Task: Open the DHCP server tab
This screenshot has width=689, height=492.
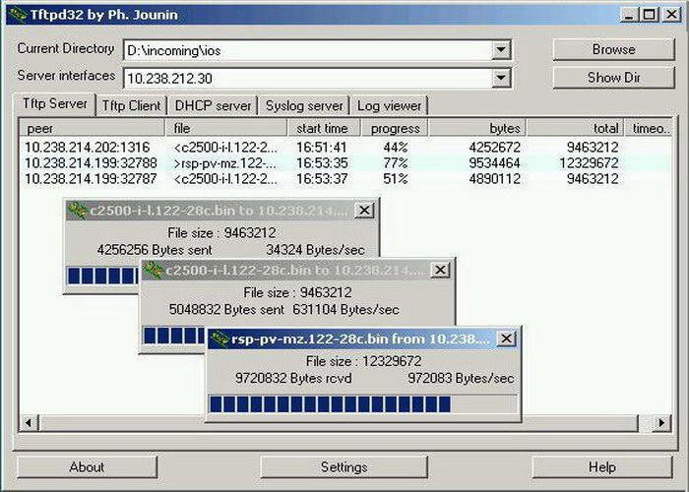Action: click(214, 106)
